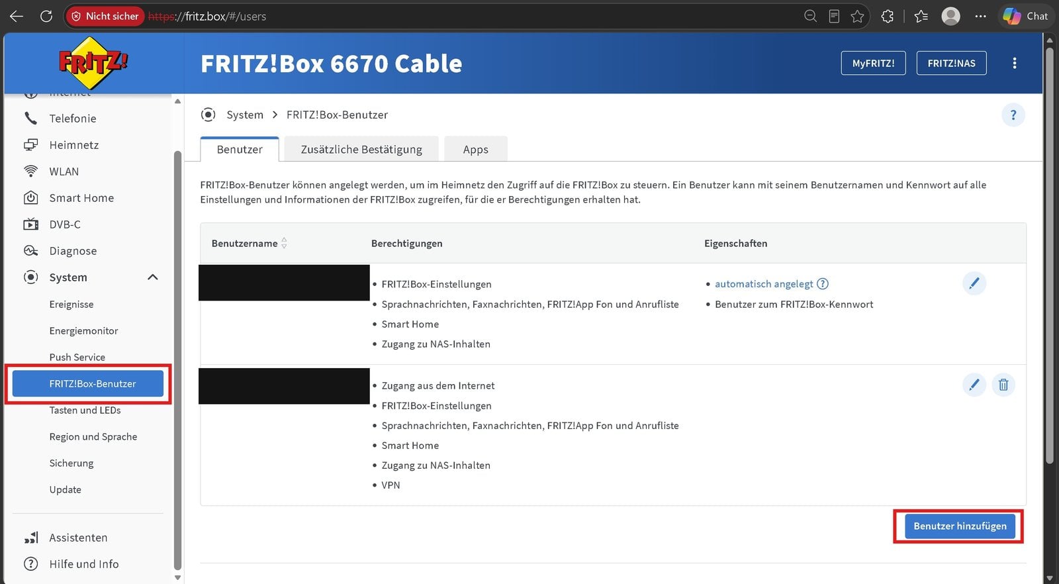1059x584 pixels.
Task: Click the Hilfe und Info question icon
Action: pyautogui.click(x=30, y=564)
